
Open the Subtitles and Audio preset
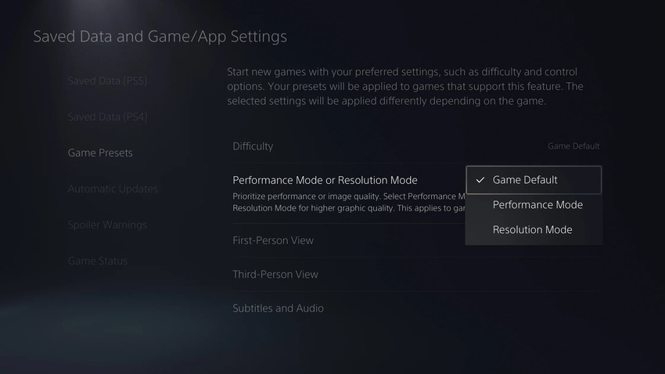[416, 308]
